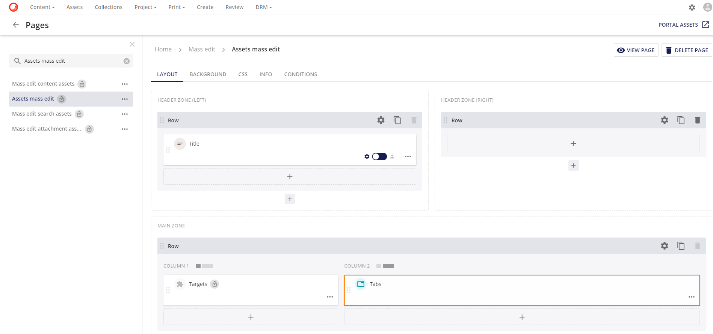Open settings for Header Zone Left row

(381, 120)
